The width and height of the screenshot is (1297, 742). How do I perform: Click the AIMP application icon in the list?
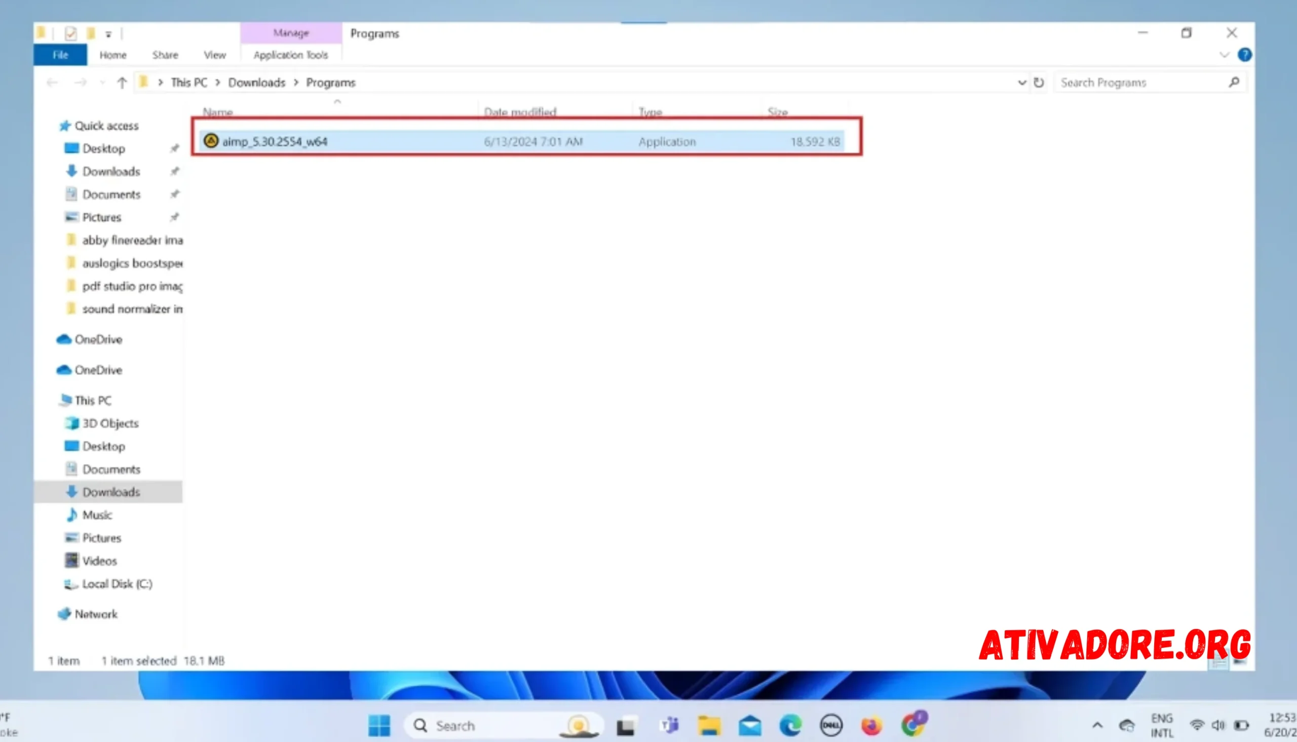(x=211, y=141)
